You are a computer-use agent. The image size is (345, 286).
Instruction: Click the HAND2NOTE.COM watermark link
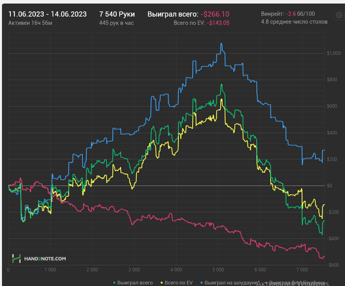[x=45, y=259]
